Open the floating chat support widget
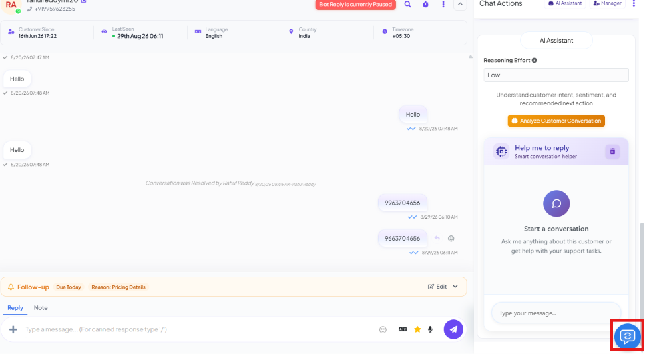The width and height of the screenshot is (645, 354). 628,337
